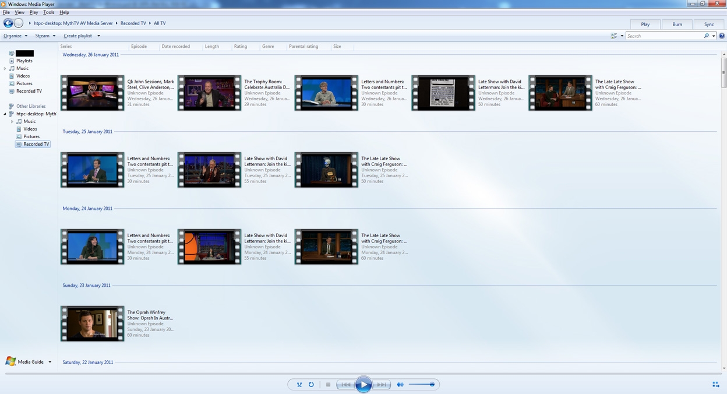Open the Help menu
The width and height of the screenshot is (727, 394).
point(64,12)
